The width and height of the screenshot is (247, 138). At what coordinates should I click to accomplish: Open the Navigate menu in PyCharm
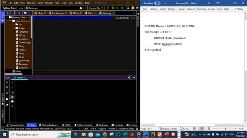point(31,3)
